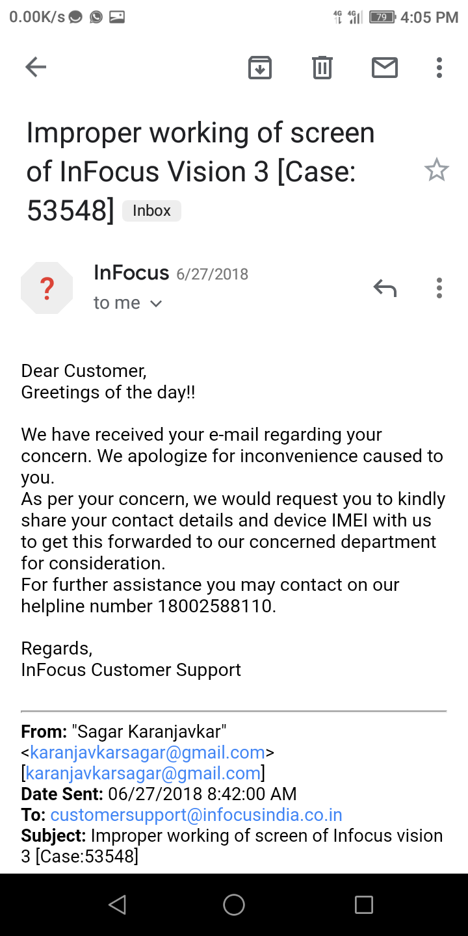Tap the back arrow to return to inbox
The height and width of the screenshot is (936, 468).
(x=36, y=67)
